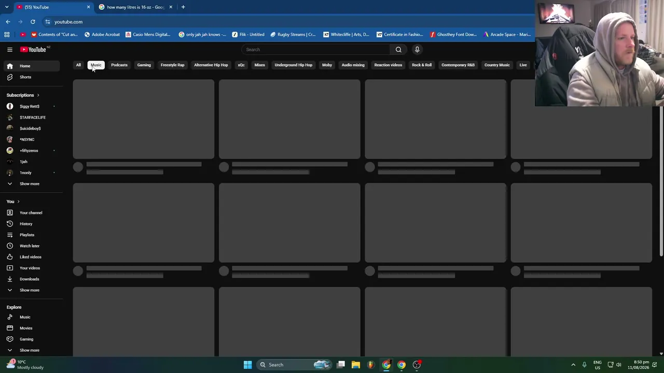Click the Windows taskbar Search box
Screen dimensions: 664x373
coord(294,365)
